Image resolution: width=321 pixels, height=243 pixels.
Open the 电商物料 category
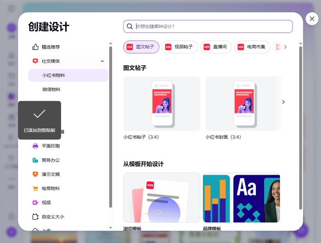pos(68,188)
